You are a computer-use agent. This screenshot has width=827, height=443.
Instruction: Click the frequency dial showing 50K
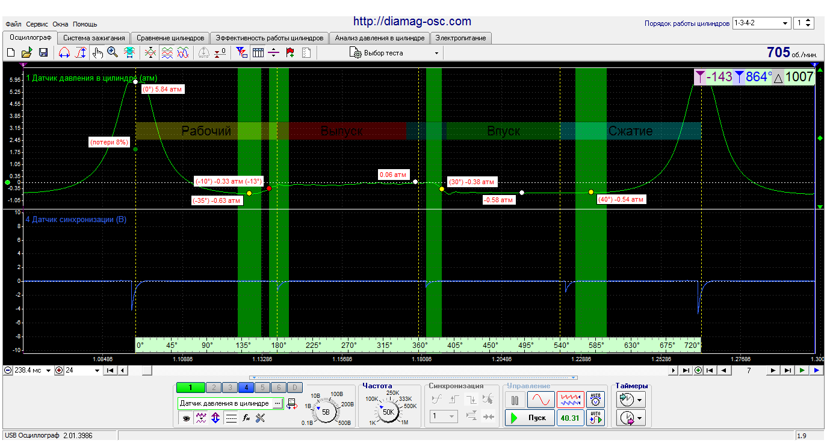tap(388, 412)
